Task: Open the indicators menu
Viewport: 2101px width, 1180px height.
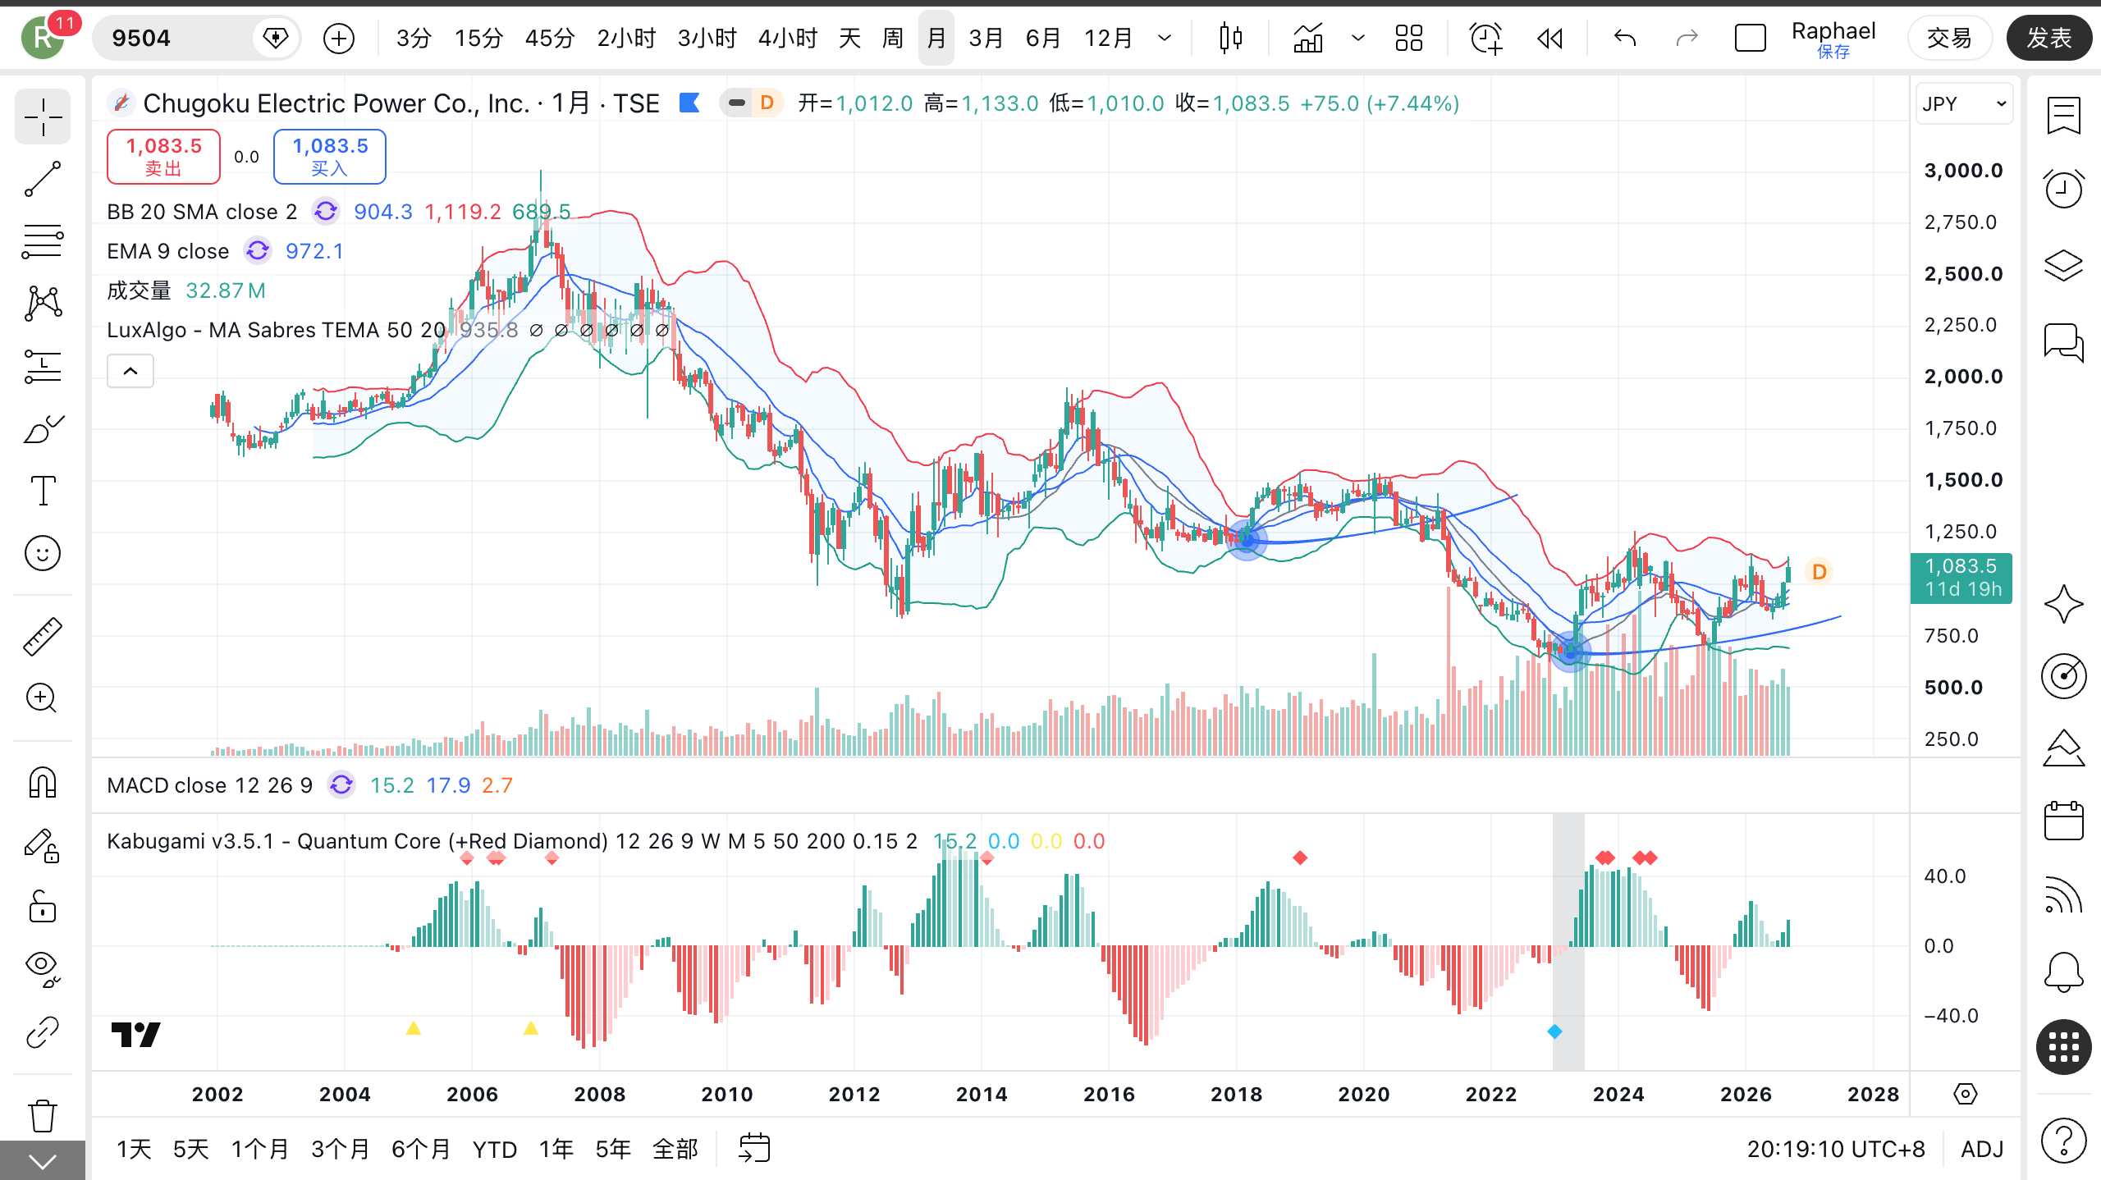Action: coord(1308,39)
